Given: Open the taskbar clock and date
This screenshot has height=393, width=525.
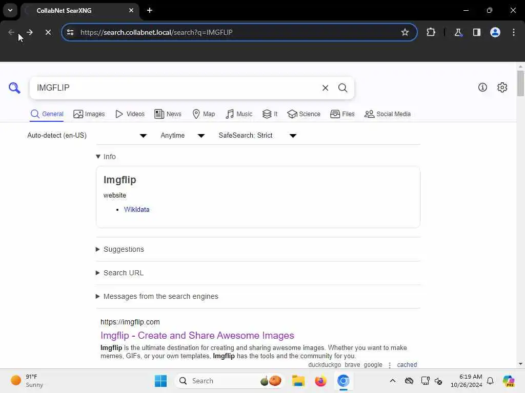Looking at the screenshot, I should point(467,381).
